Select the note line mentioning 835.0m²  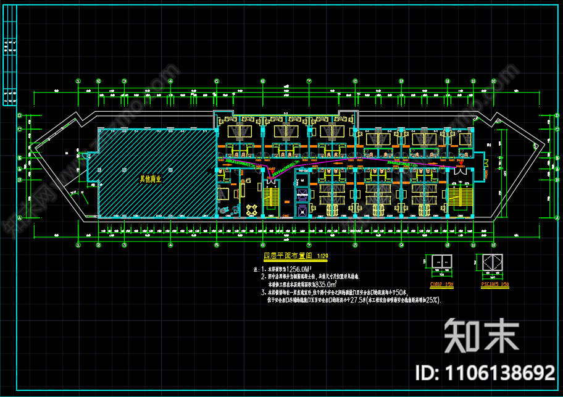click(302, 284)
